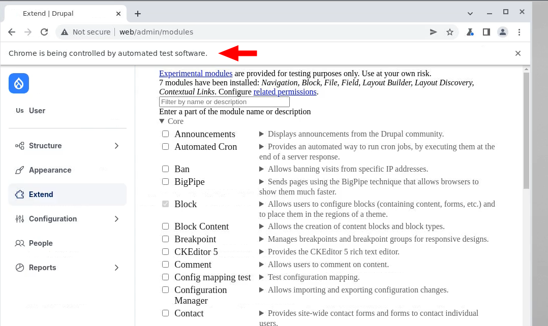Open the Chrome Labs flask icon
This screenshot has width=548, height=326.
[x=470, y=32]
